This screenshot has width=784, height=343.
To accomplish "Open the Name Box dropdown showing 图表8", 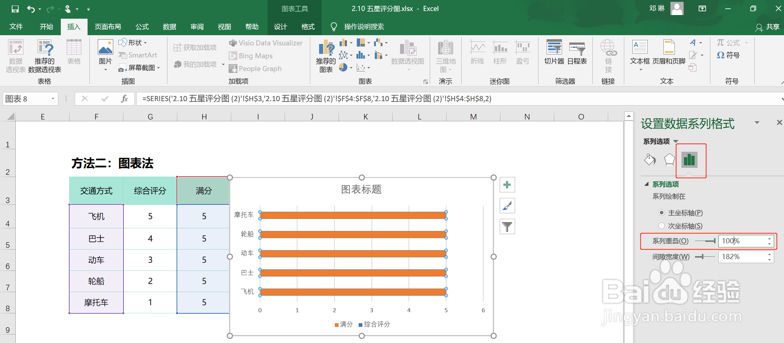I will [x=52, y=99].
